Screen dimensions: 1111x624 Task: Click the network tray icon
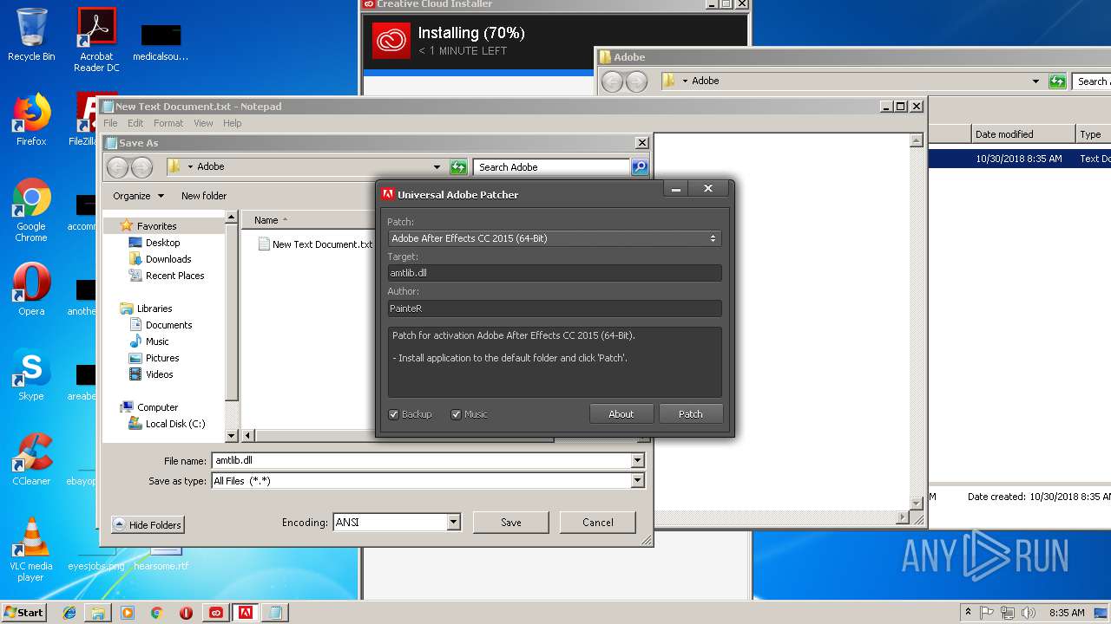[x=1007, y=613]
